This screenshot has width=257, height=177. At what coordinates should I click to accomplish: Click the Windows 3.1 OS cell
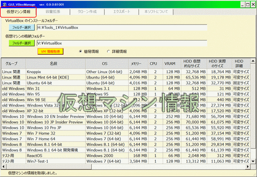coord(107,88)
